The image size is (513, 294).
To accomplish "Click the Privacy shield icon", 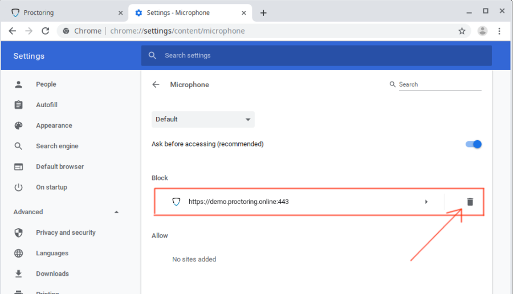I will [18, 232].
